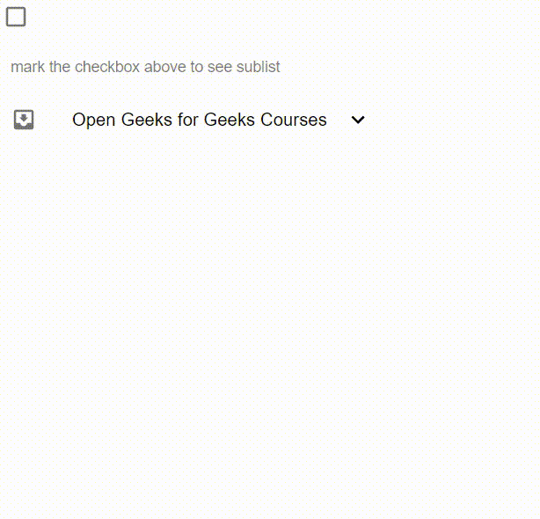Image resolution: width=540 pixels, height=519 pixels.
Task: Click the 'Open Geeks for Geeks Courses' label
Action: tap(199, 120)
